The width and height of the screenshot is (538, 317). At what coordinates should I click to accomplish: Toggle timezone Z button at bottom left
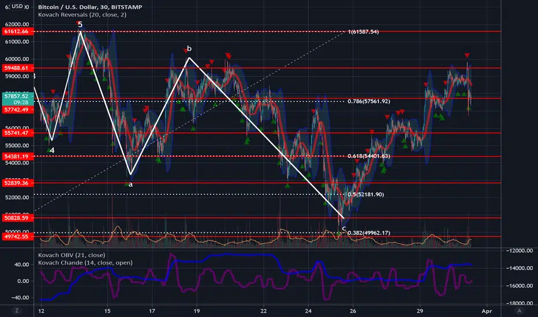(x=17, y=311)
